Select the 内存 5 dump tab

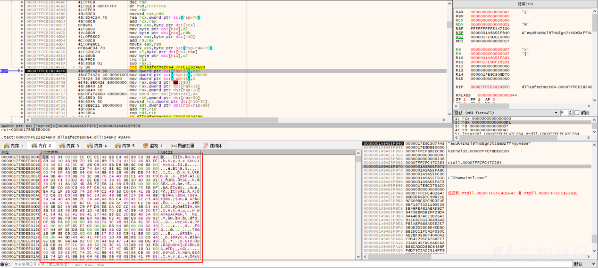click(125, 146)
